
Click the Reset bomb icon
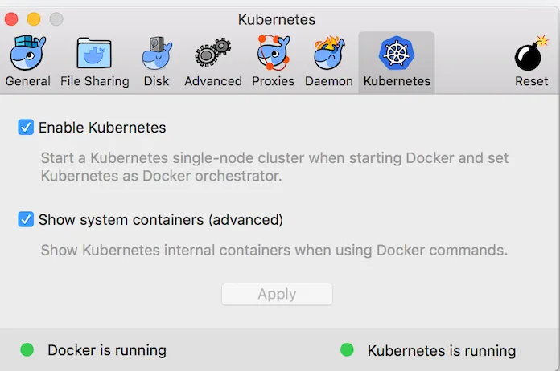coord(531,53)
